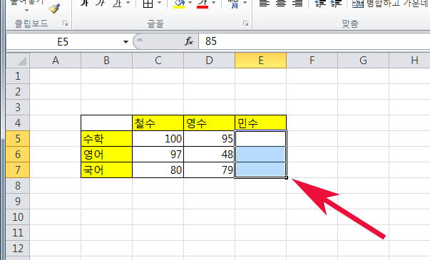Click the select-all corner triangle
This screenshot has width=430, height=260.
click(18, 61)
